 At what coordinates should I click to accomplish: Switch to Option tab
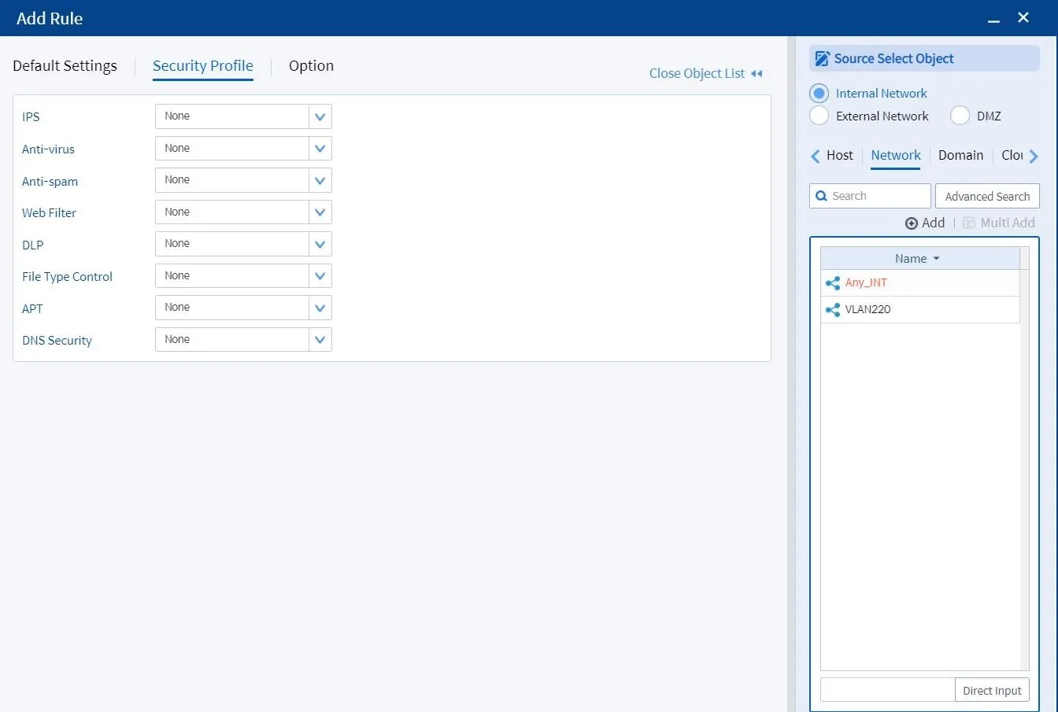pyautogui.click(x=311, y=66)
